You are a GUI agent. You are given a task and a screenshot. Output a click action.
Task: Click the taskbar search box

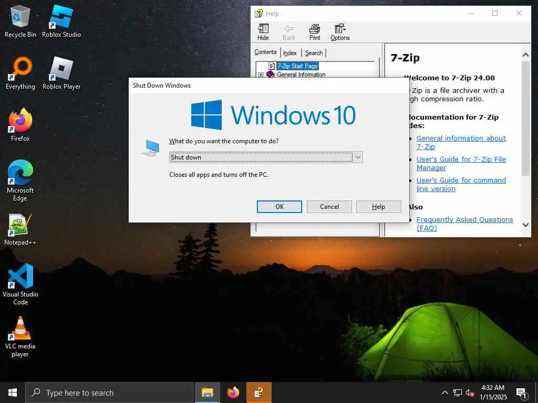coord(109,393)
